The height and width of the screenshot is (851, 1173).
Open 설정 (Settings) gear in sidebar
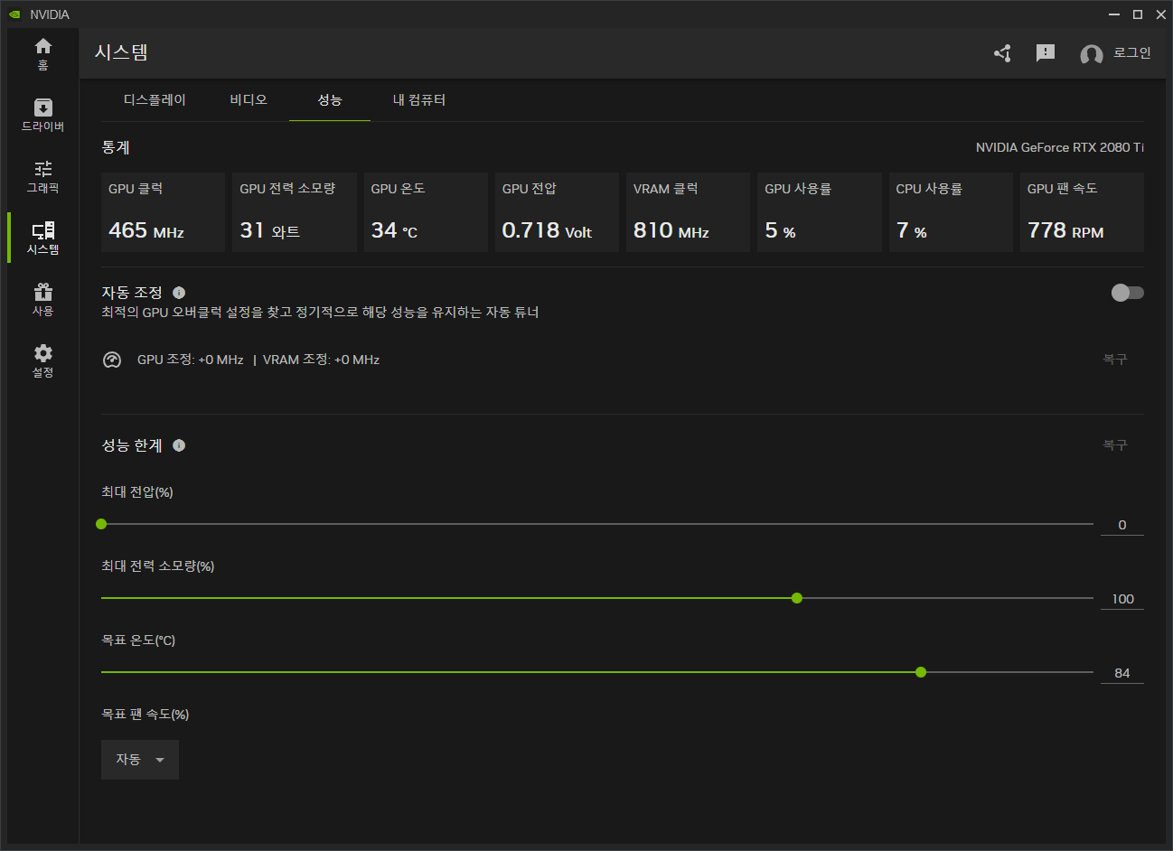[42, 360]
